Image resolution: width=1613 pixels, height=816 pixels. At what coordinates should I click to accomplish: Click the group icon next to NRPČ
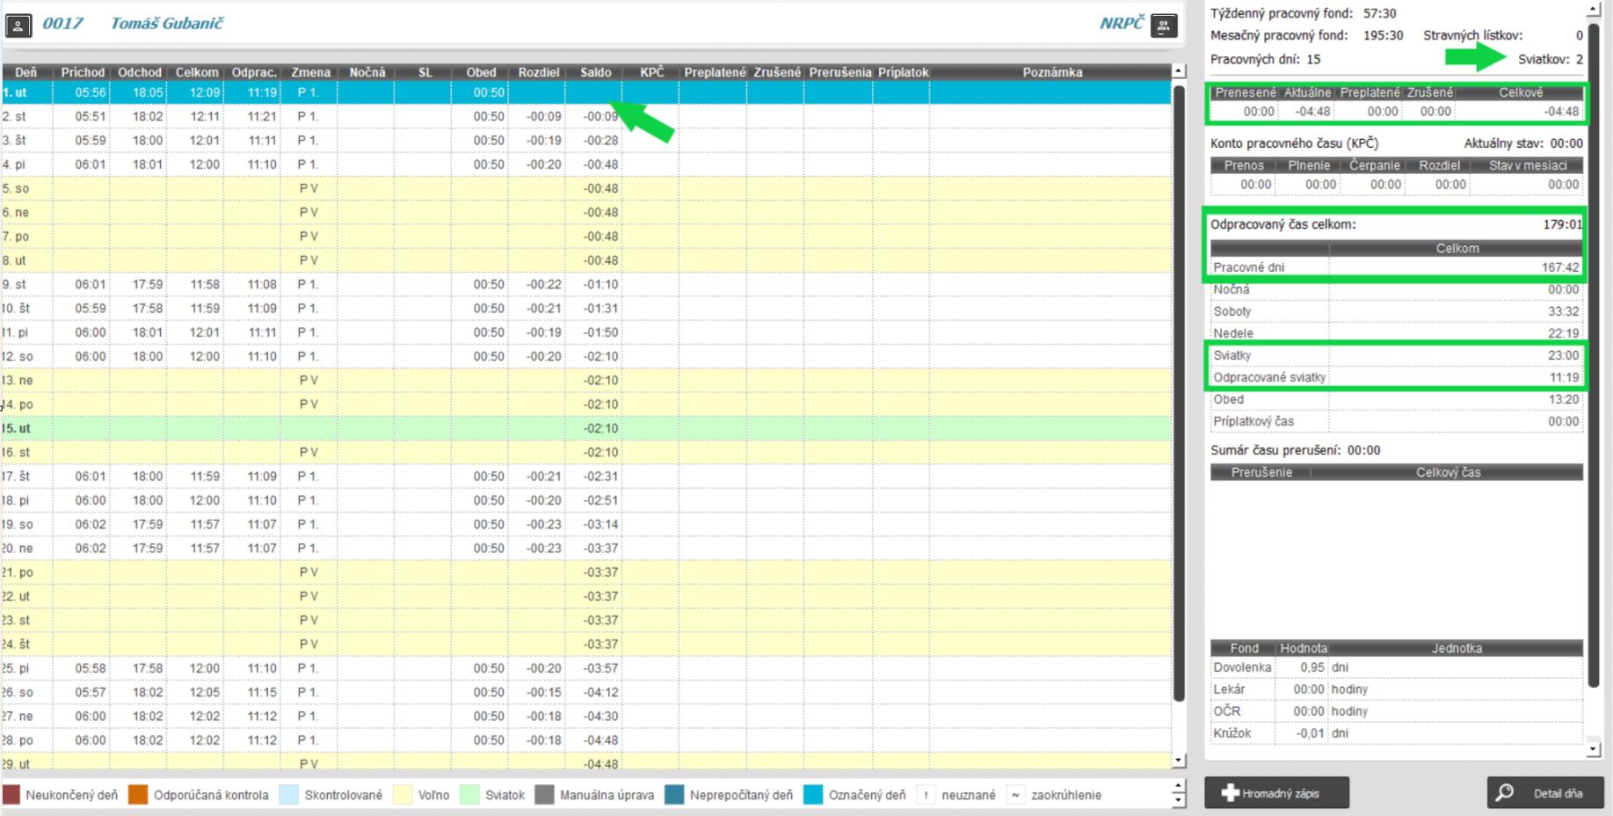pyautogui.click(x=1164, y=25)
